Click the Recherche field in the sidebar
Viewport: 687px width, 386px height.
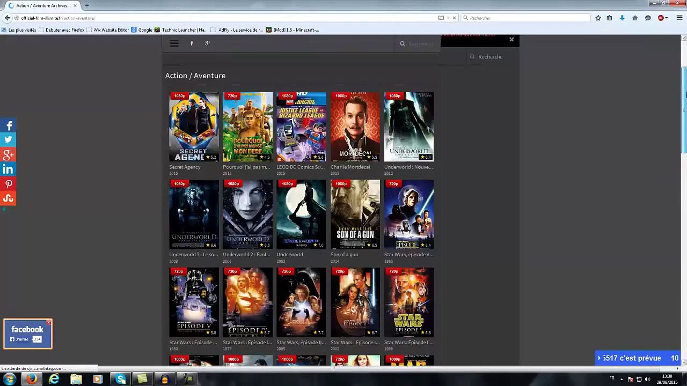[x=493, y=56]
